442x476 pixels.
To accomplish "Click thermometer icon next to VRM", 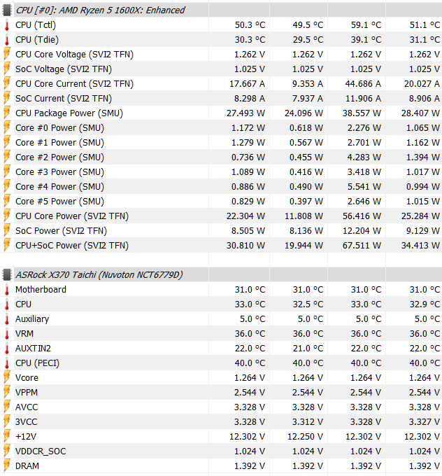I will tap(7, 334).
